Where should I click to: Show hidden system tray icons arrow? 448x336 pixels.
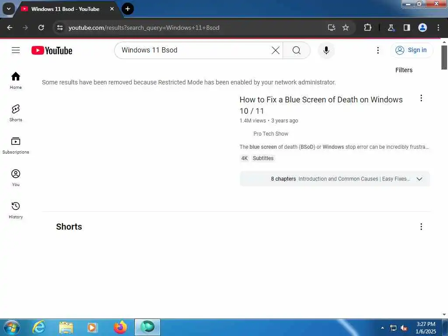pos(382,328)
